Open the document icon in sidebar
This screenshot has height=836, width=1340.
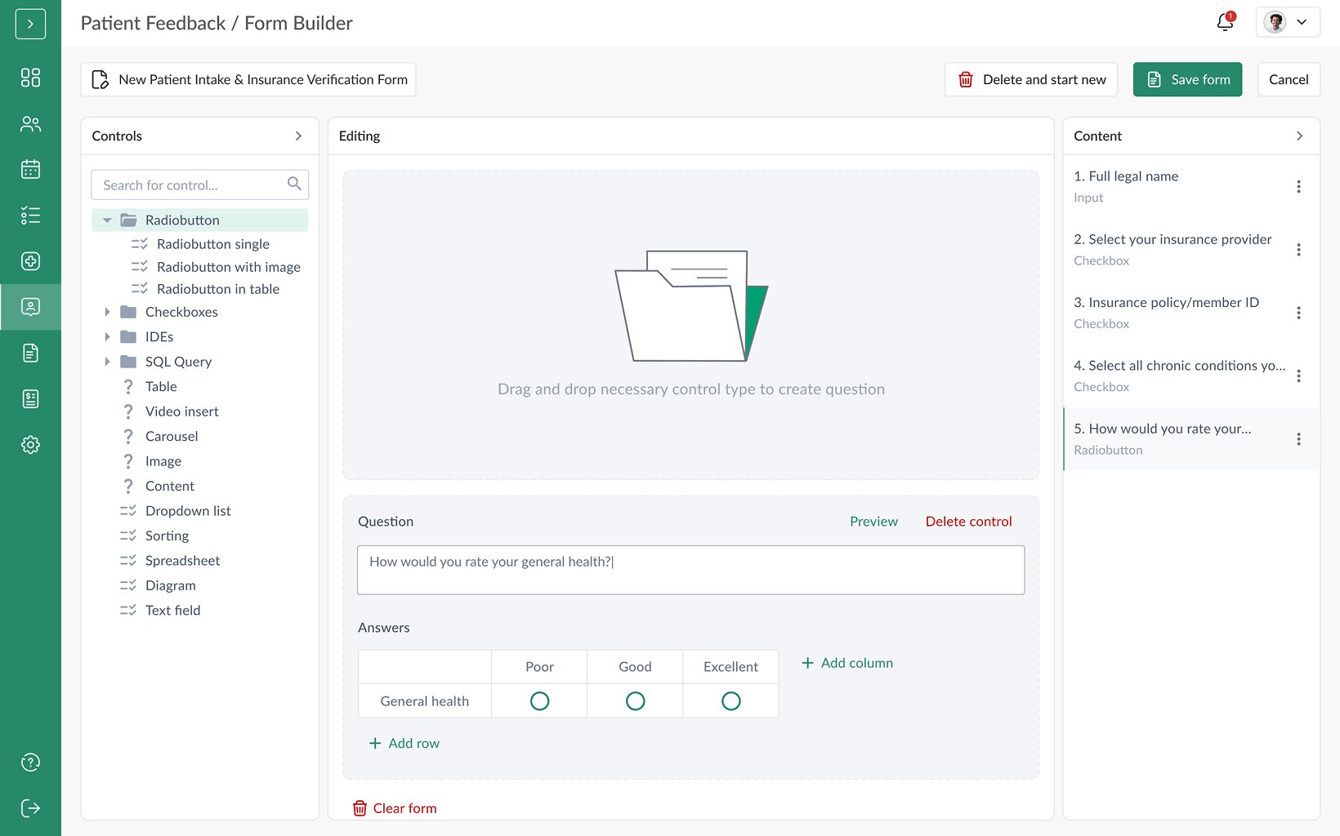point(30,353)
